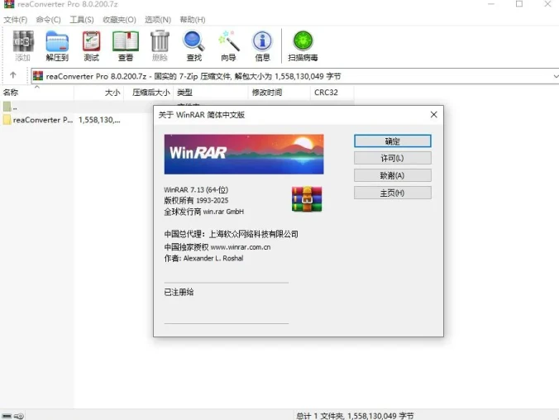
Task: Maximize the WinRAR main window
Action: tap(519, 4)
